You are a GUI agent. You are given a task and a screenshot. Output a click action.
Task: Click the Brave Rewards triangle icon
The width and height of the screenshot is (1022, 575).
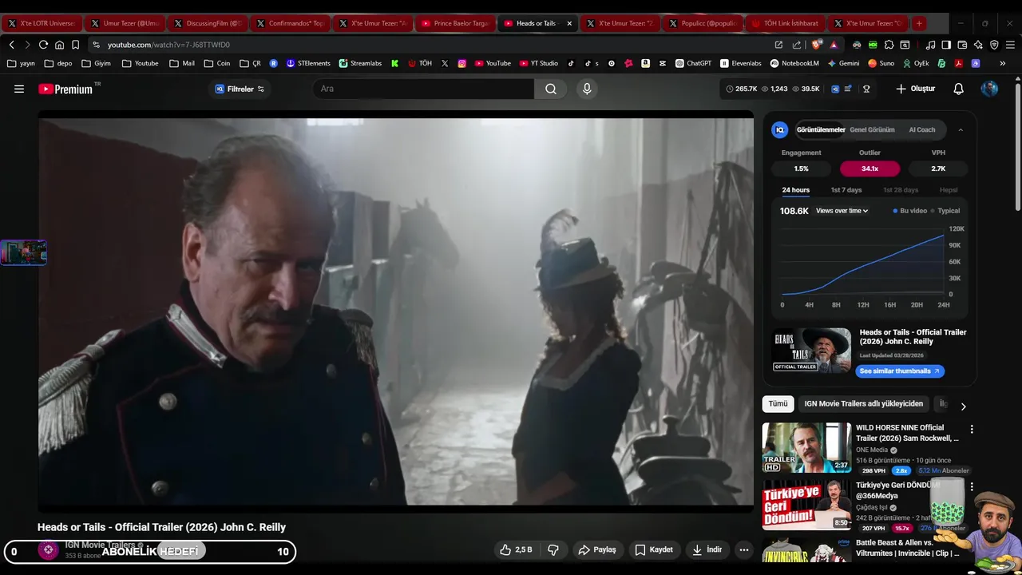(834, 45)
